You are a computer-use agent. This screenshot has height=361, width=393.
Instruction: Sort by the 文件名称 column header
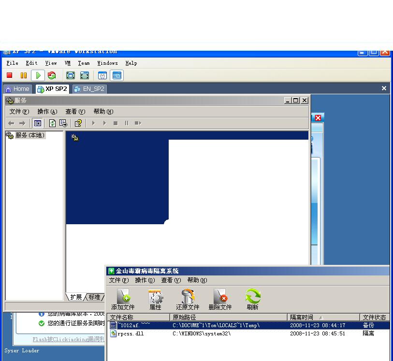point(139,317)
